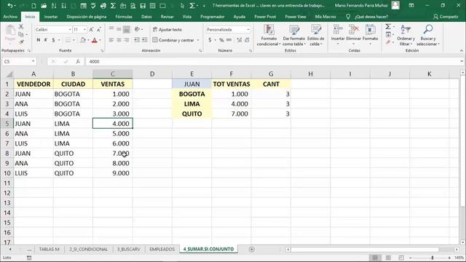Viewport: 466px width, 262px height.
Task: Click the AutoSum sigma icon in Edición
Action: [388, 27]
